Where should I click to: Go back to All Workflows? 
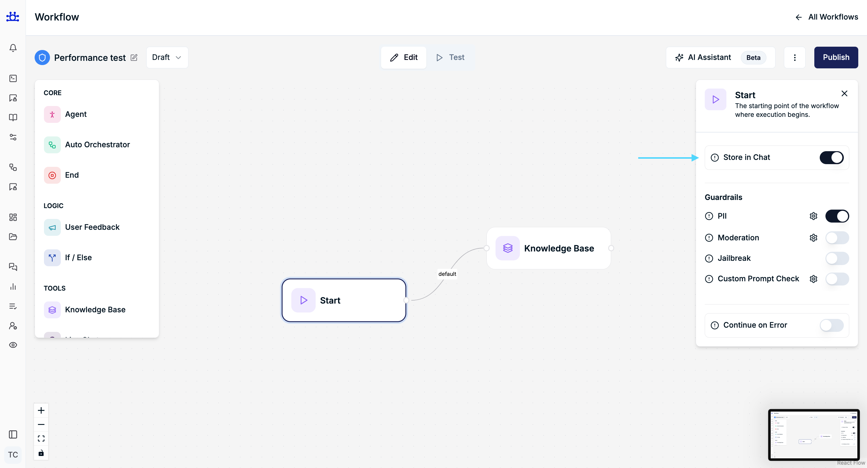pyautogui.click(x=826, y=17)
